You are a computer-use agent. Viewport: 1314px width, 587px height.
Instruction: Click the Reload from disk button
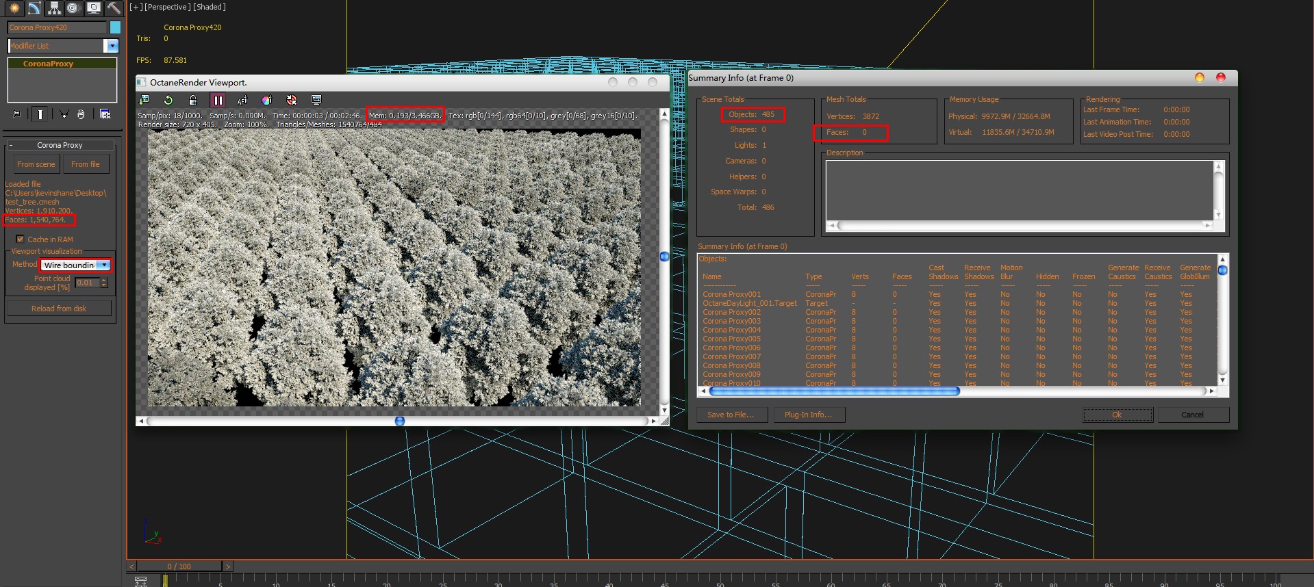click(x=59, y=309)
